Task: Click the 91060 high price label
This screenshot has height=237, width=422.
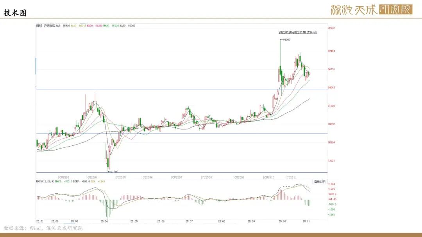Action: 286,40
